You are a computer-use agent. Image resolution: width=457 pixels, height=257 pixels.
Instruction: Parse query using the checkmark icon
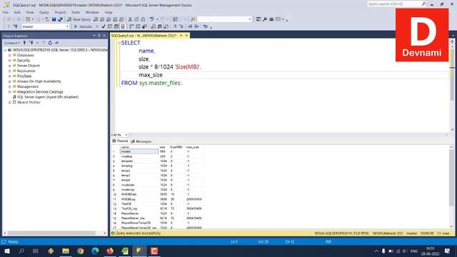(x=104, y=26)
